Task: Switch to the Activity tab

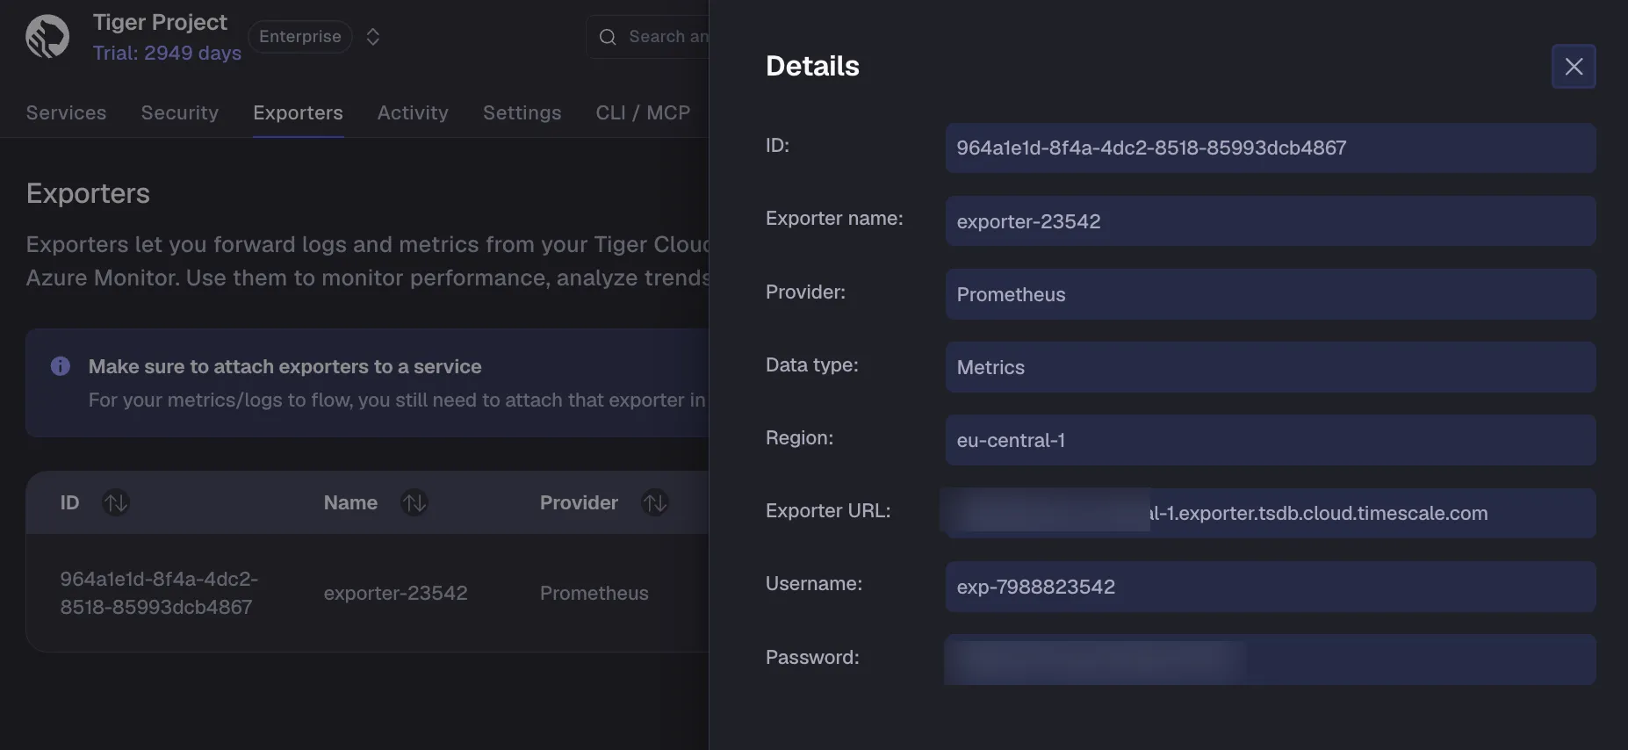Action: 413,112
